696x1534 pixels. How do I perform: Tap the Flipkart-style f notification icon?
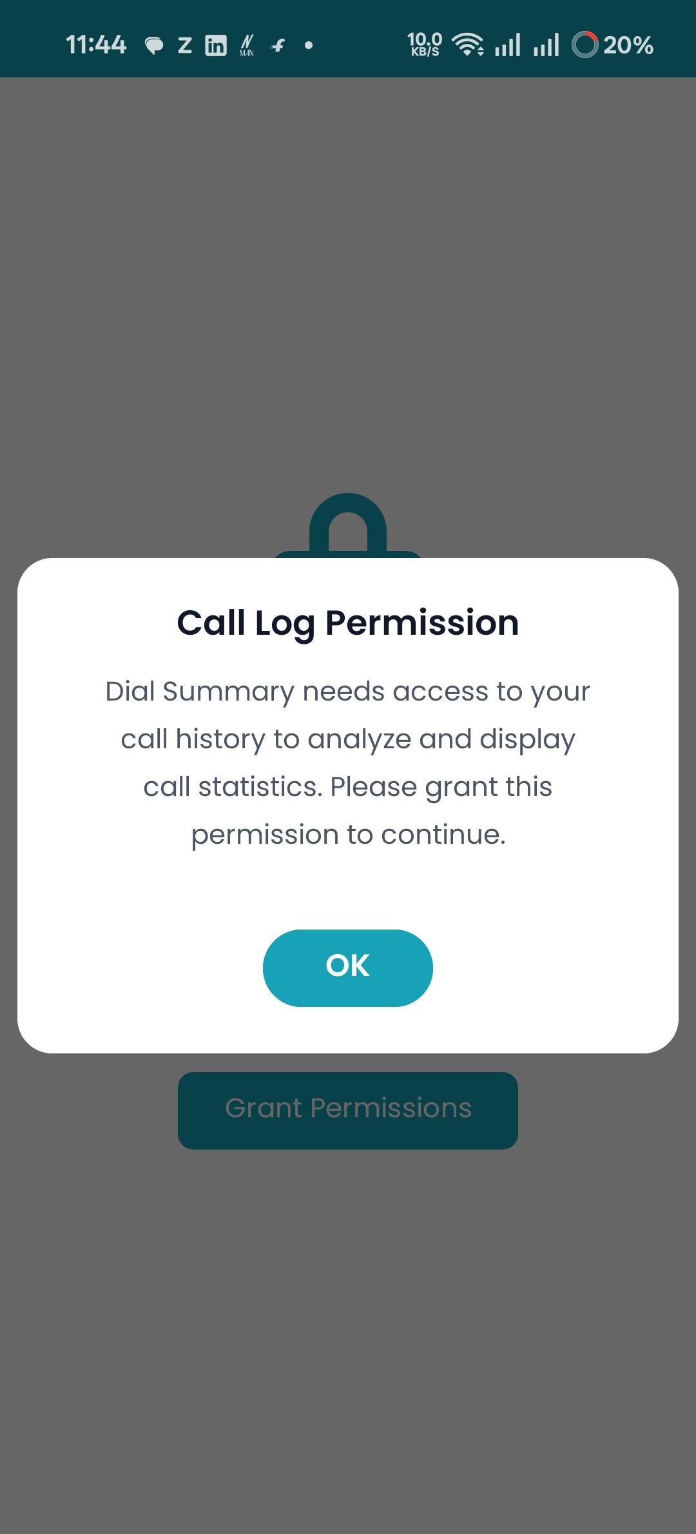tap(278, 45)
